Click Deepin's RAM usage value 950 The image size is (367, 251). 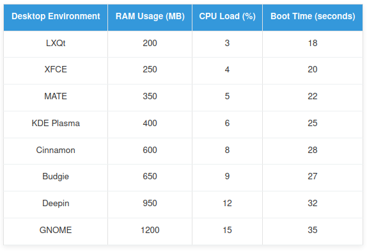tap(150, 204)
